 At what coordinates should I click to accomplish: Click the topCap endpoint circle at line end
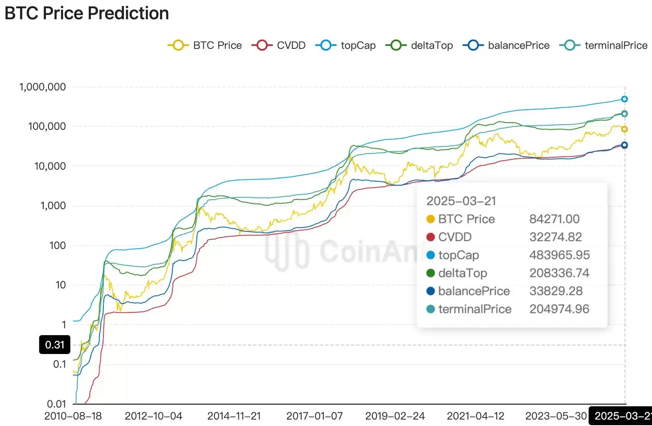click(x=625, y=99)
